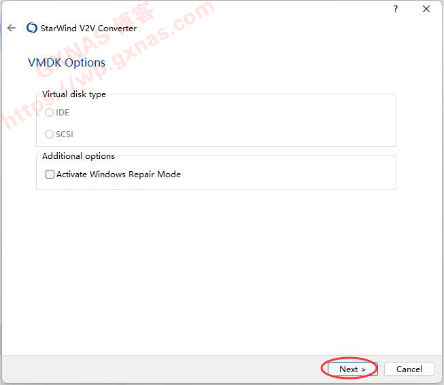Image resolution: width=444 pixels, height=385 pixels.
Task: Click the Next button
Action: (x=352, y=369)
